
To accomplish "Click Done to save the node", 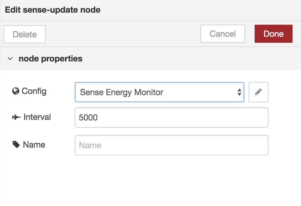I will point(273,34).
